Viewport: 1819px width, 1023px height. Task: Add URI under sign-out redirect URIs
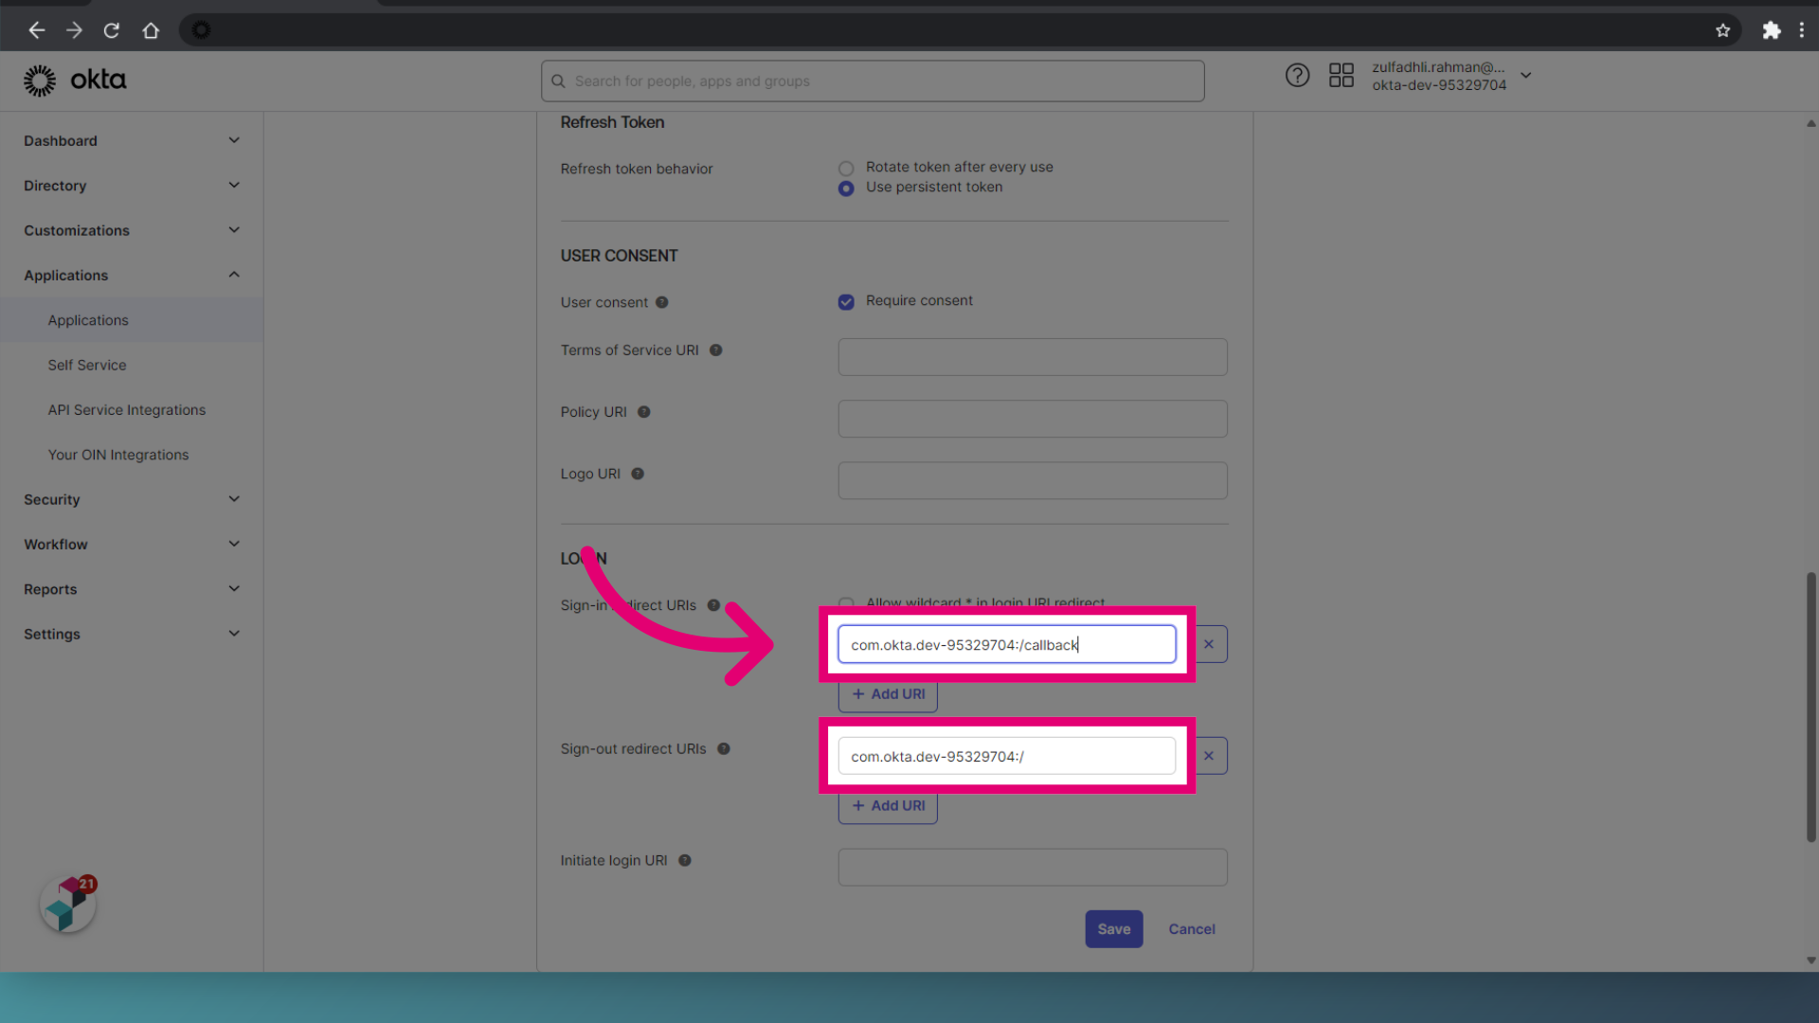tap(888, 806)
